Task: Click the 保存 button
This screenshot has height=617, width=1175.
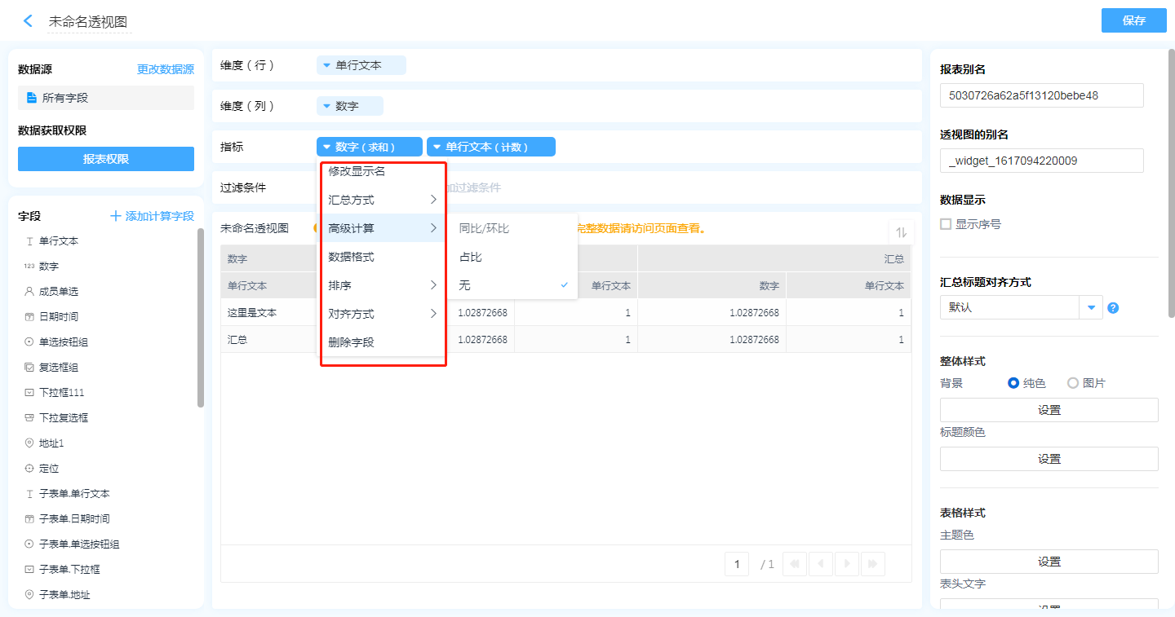Action: tap(1133, 20)
